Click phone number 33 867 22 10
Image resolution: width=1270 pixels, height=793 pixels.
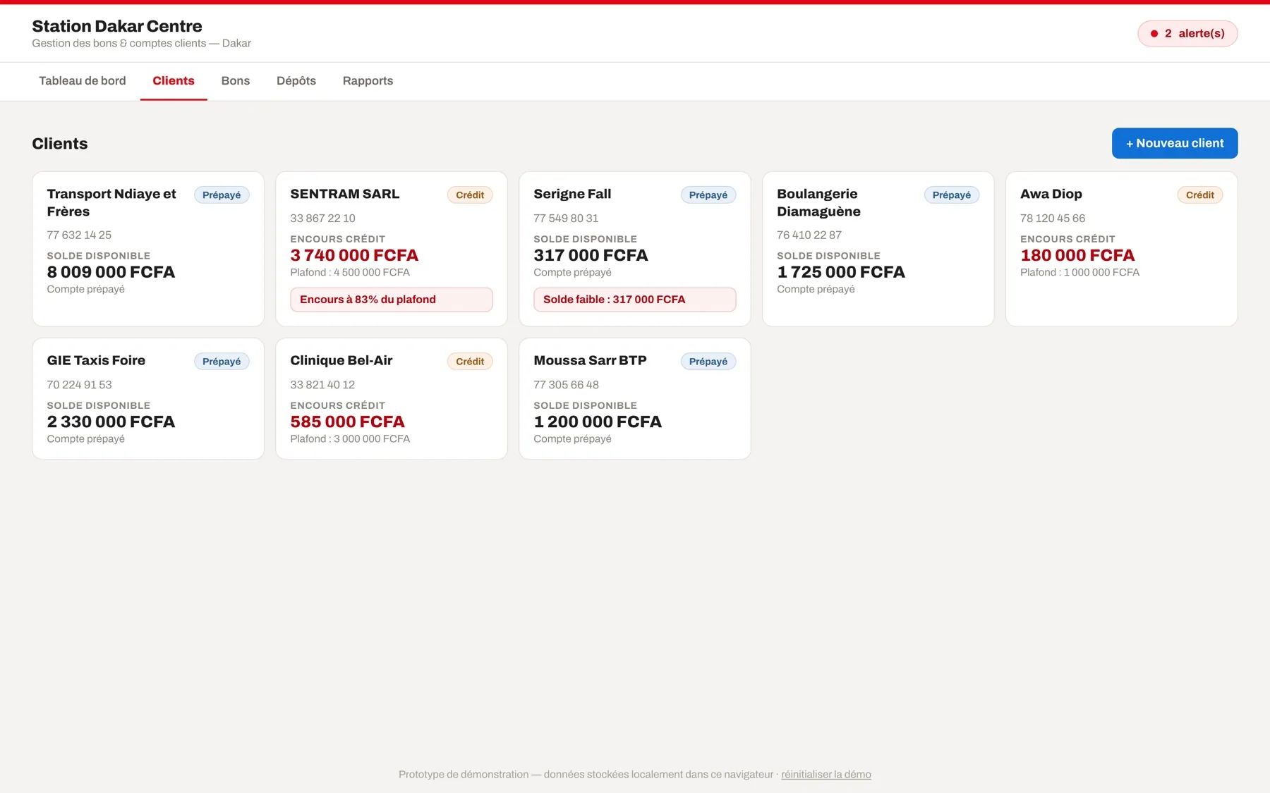[x=322, y=219]
